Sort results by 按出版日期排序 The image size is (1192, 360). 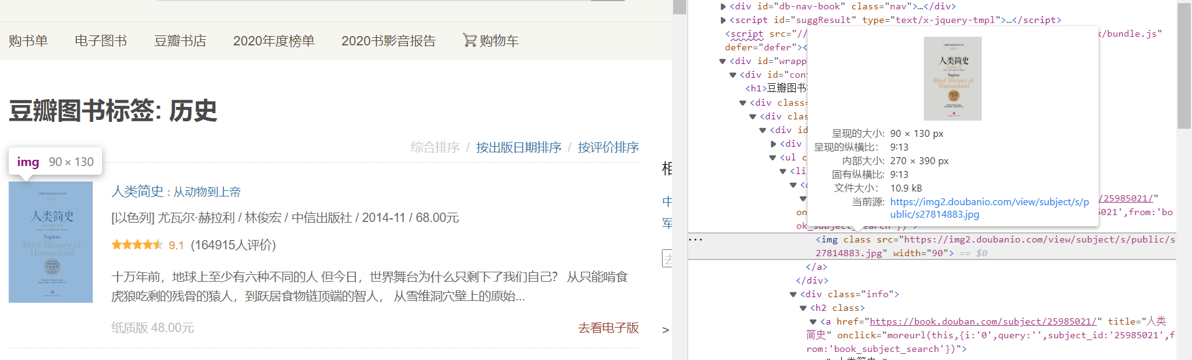tap(519, 147)
